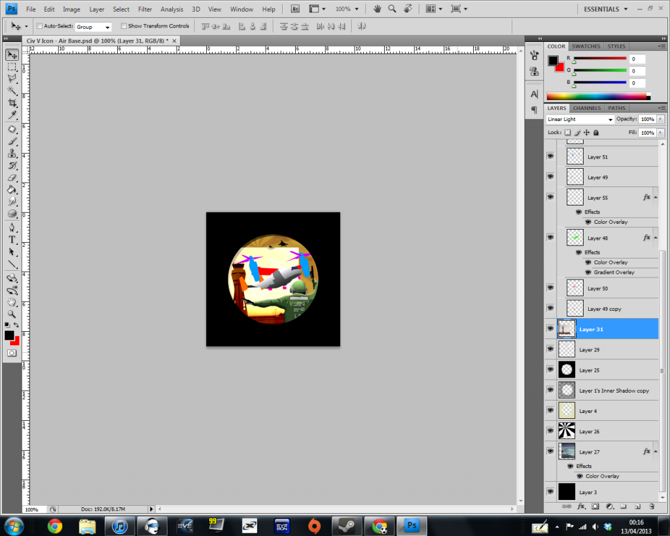
Task: Select the Hand tool in toolbox
Action: (12, 302)
